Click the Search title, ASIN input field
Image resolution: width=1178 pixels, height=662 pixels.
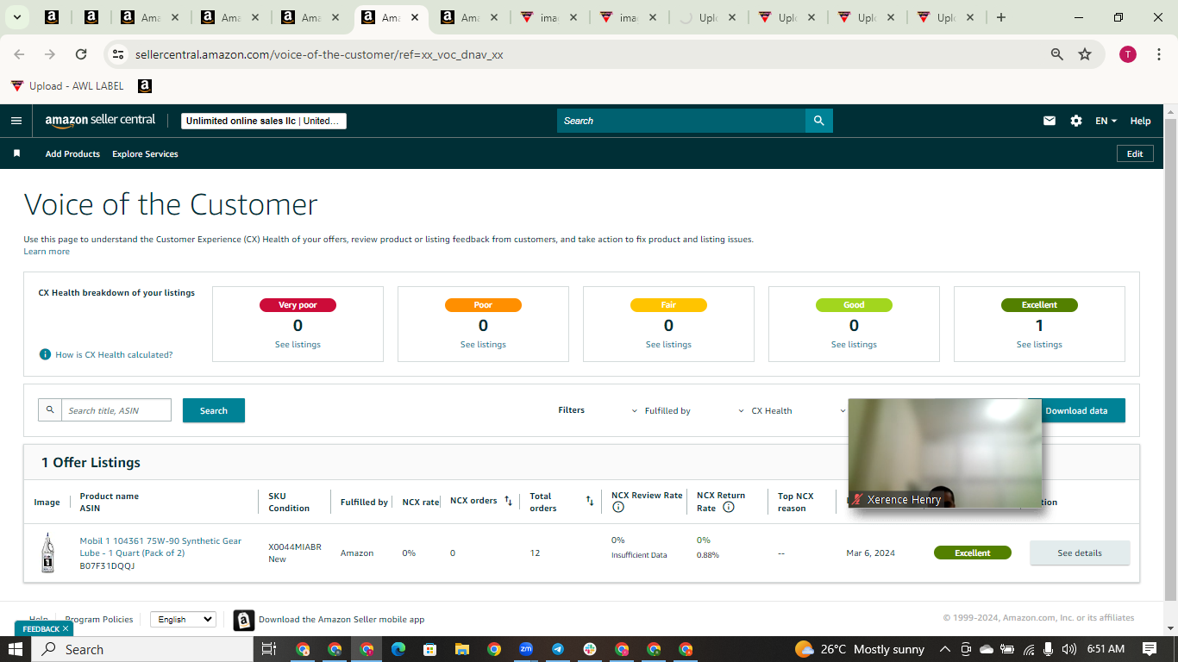[x=116, y=410]
